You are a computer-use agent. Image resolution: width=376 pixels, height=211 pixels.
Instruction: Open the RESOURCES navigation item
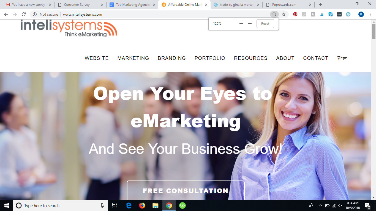tap(251, 58)
